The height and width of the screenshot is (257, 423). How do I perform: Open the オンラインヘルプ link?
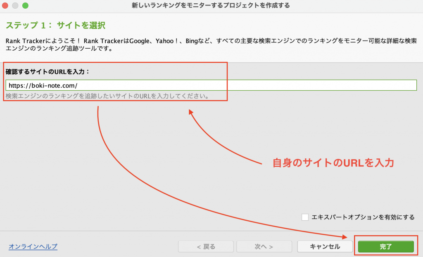pos(33,247)
